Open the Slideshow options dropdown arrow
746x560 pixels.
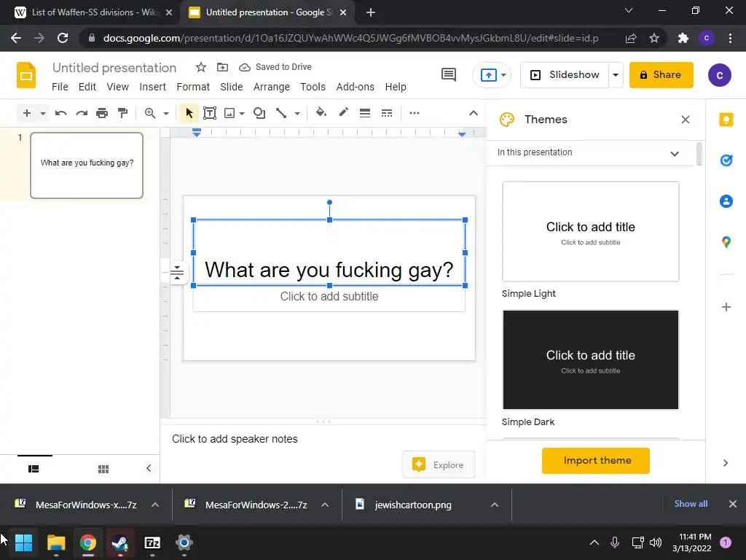pos(615,75)
